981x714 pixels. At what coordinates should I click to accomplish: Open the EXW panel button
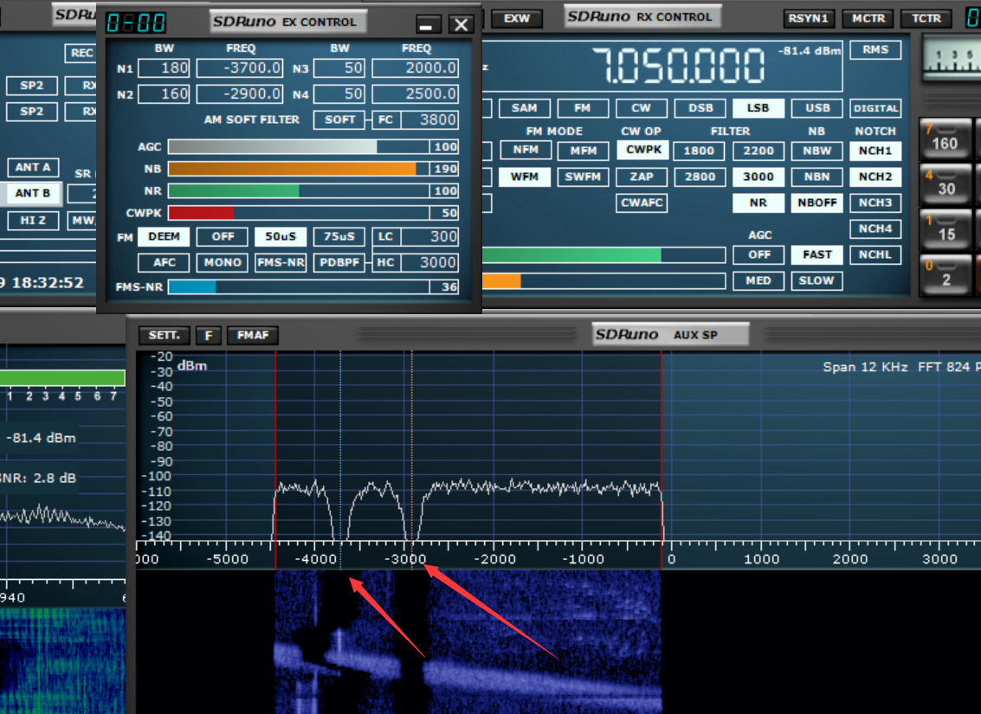coord(517,19)
